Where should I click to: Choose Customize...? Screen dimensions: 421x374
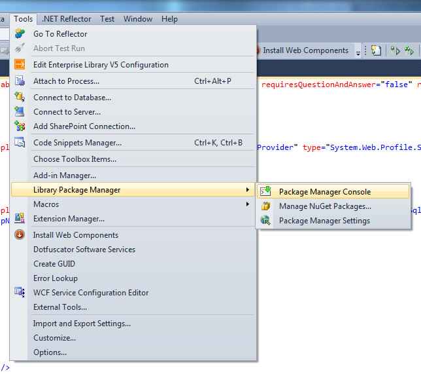click(133, 338)
